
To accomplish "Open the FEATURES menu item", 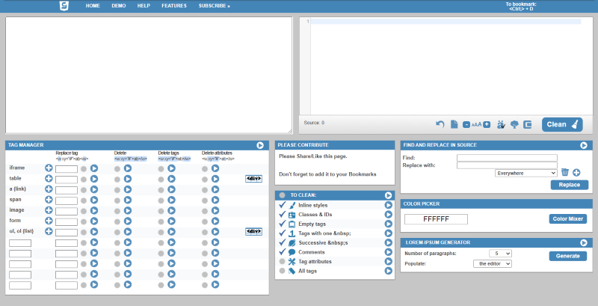I will tap(174, 6).
